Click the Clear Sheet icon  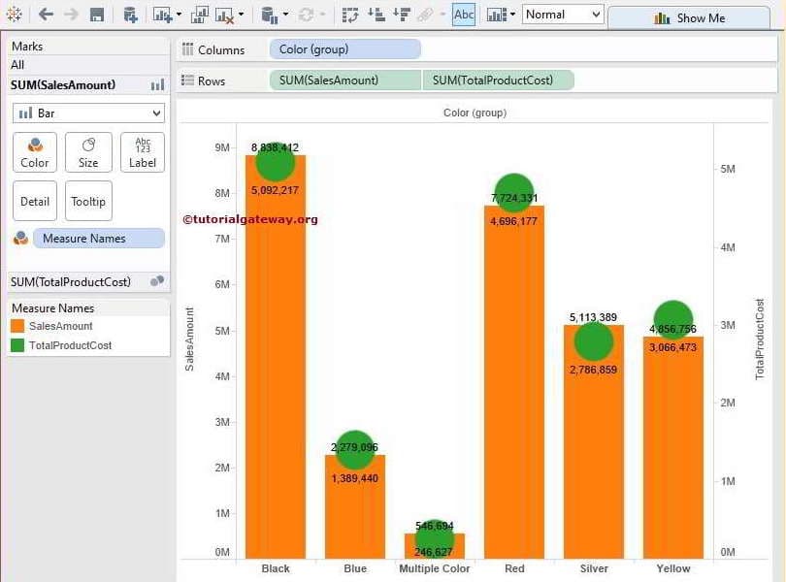pyautogui.click(x=224, y=15)
